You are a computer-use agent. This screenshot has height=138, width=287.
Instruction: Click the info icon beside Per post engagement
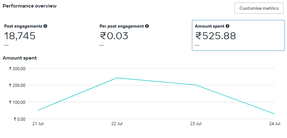point(147,26)
